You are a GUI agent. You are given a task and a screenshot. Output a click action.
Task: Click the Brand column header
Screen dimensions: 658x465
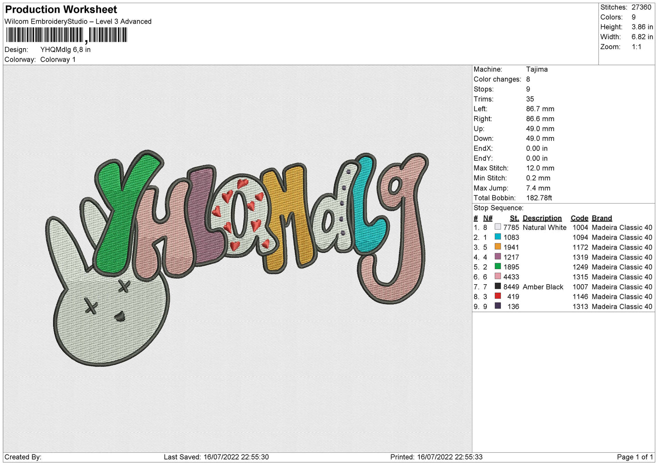[602, 218]
